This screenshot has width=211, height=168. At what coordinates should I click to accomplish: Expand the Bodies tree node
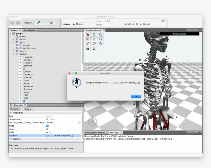click(14, 39)
